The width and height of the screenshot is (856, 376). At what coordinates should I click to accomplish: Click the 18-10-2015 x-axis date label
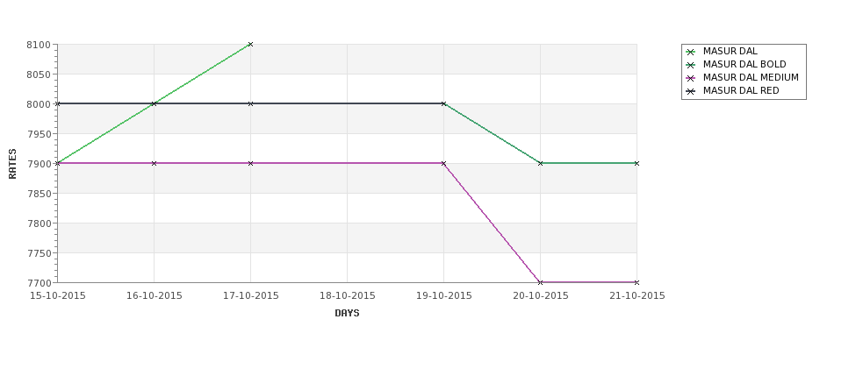click(x=347, y=296)
